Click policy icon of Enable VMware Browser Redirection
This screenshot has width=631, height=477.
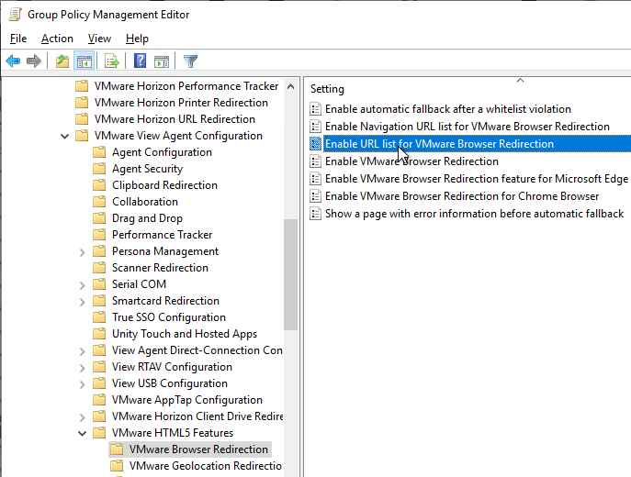point(316,161)
